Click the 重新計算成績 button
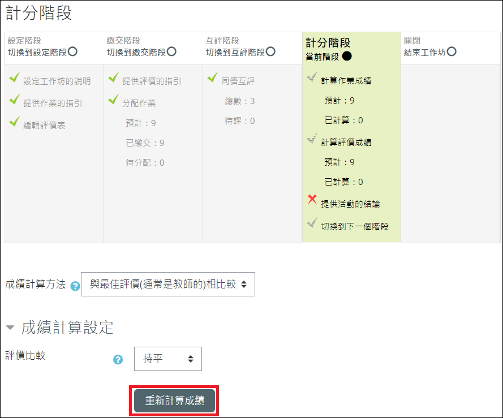The height and width of the screenshot is (418, 503). [174, 400]
